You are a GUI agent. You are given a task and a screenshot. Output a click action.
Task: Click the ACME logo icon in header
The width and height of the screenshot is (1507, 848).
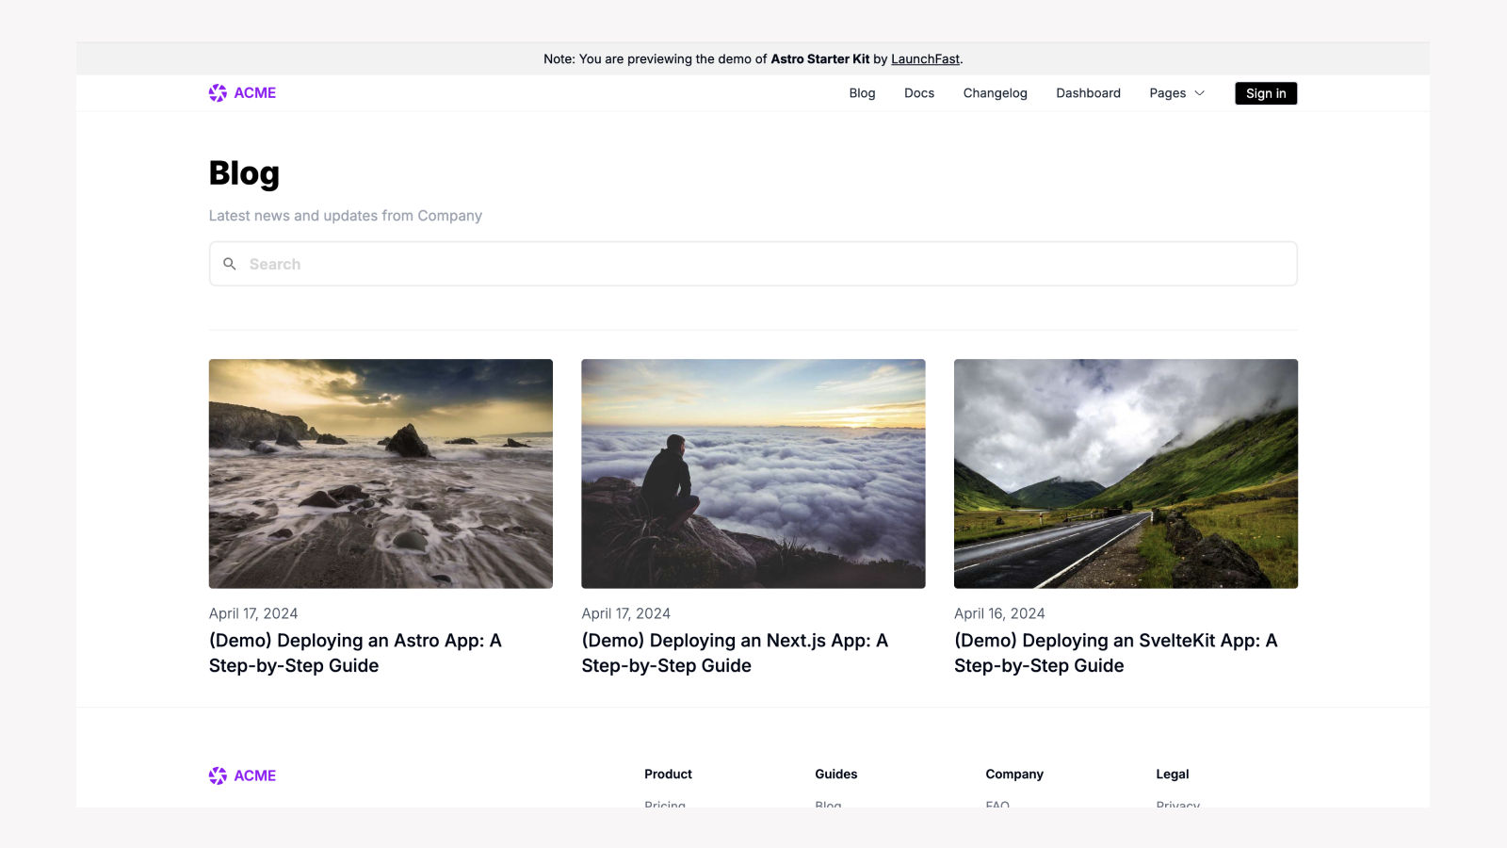tap(218, 92)
